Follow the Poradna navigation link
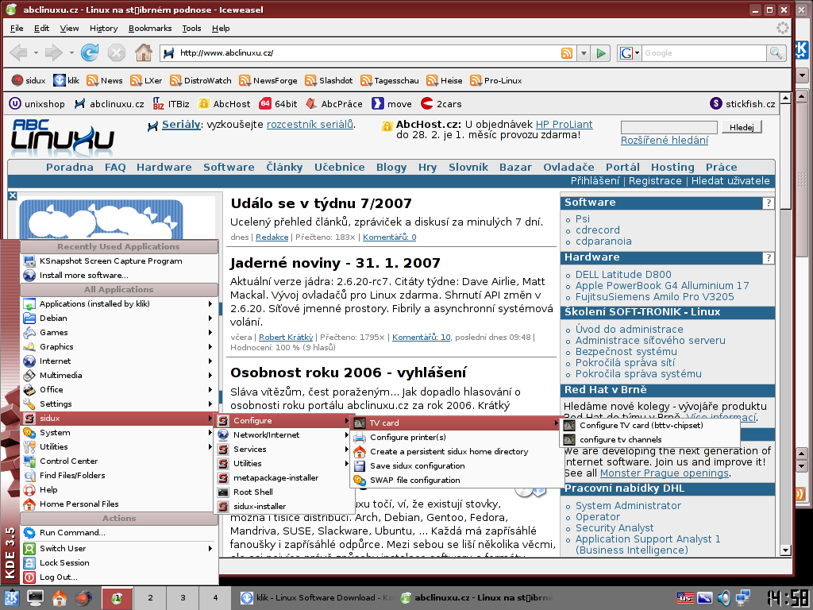 (x=70, y=167)
